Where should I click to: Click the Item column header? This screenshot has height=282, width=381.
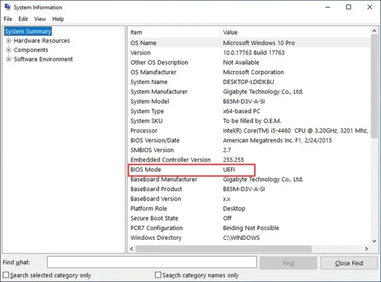(173, 32)
